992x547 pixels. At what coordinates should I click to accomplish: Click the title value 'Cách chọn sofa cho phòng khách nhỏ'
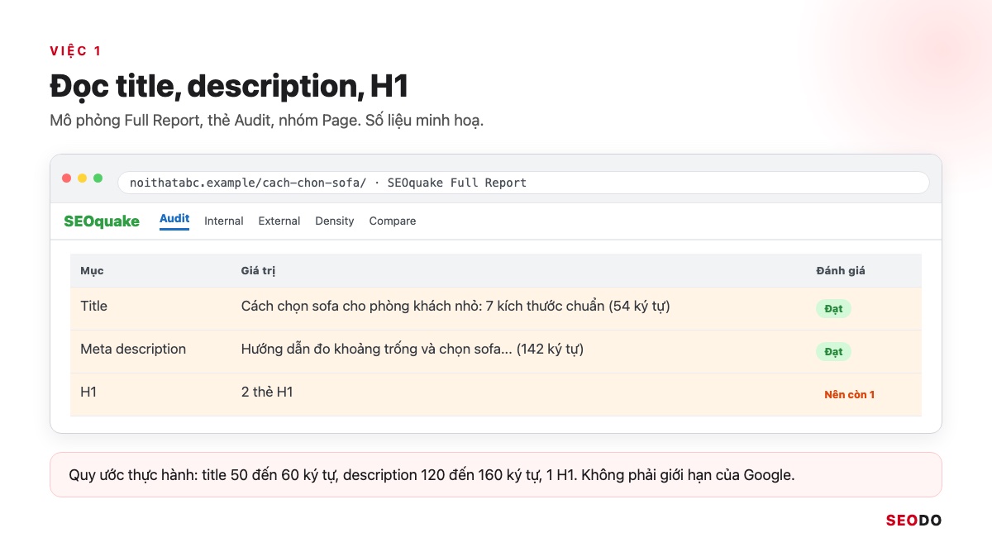pyautogui.click(x=455, y=306)
